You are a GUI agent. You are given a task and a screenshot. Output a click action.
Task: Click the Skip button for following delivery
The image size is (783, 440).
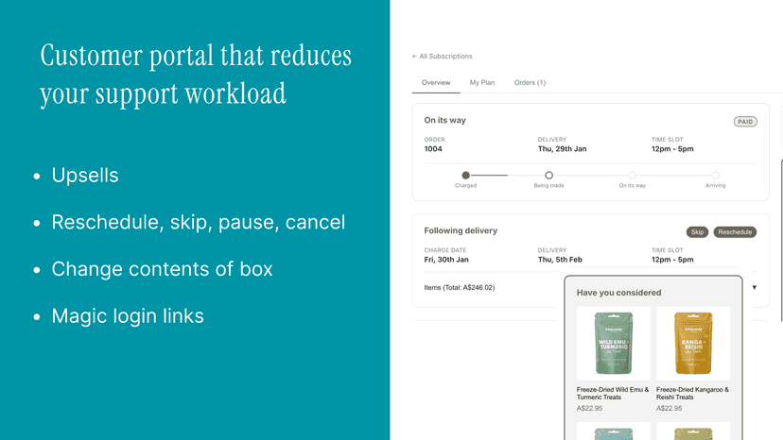[x=697, y=232]
